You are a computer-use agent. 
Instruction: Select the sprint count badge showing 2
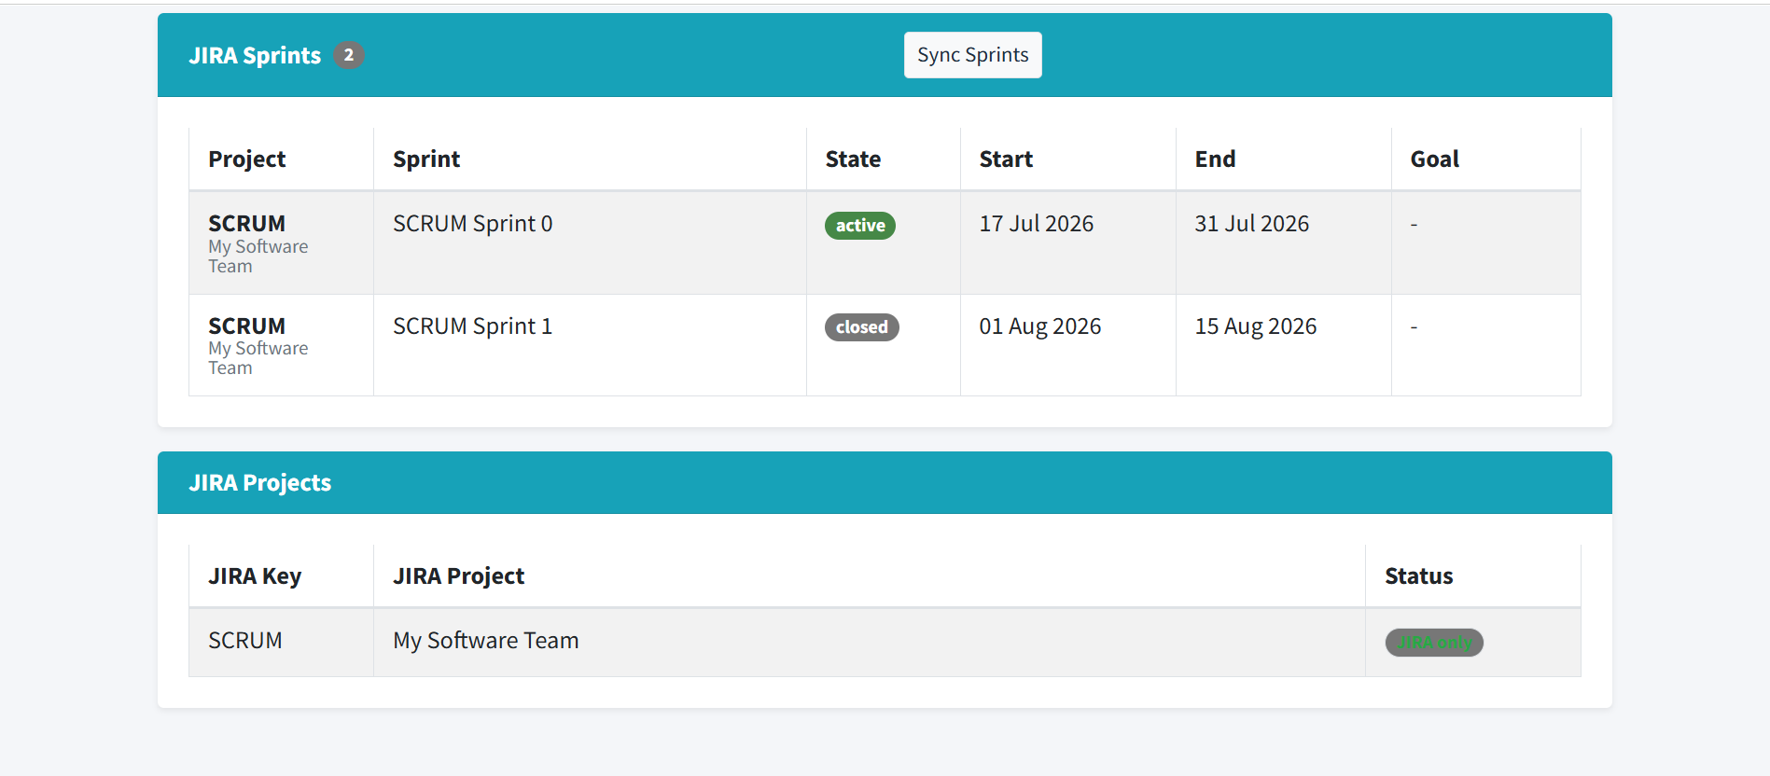tap(349, 55)
